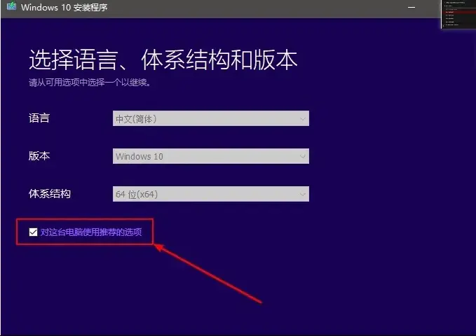Click the tail end of the red arrow

point(260,302)
